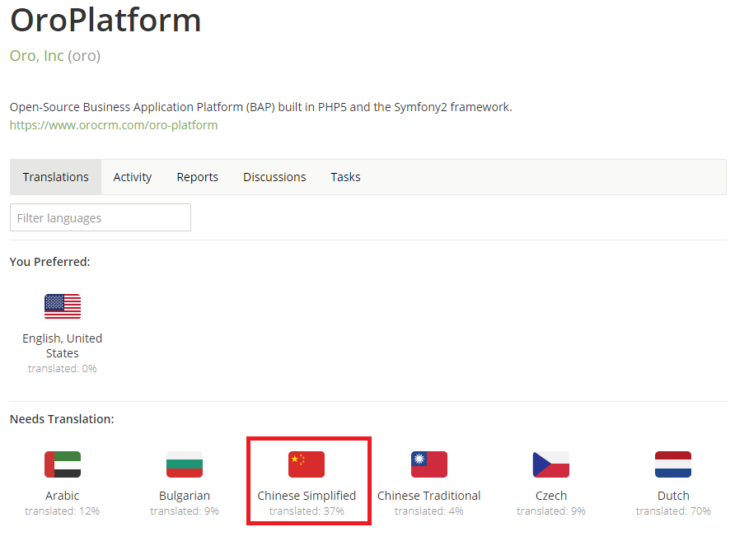This screenshot has height=541, width=735.
Task: View the Discussions tab
Action: click(274, 177)
